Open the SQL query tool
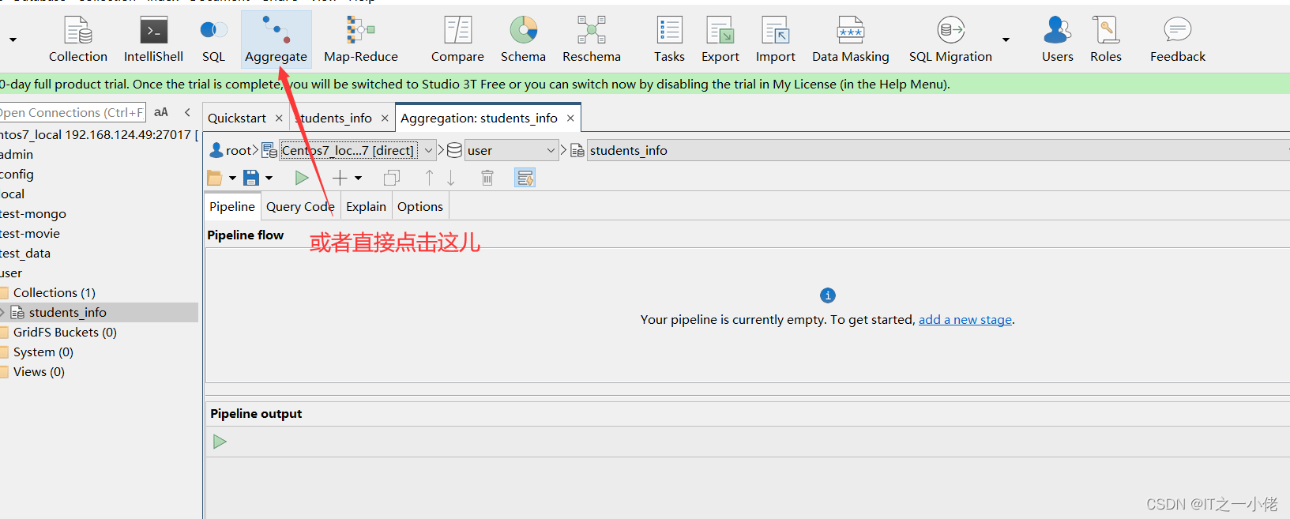The height and width of the screenshot is (519, 1290). click(213, 39)
